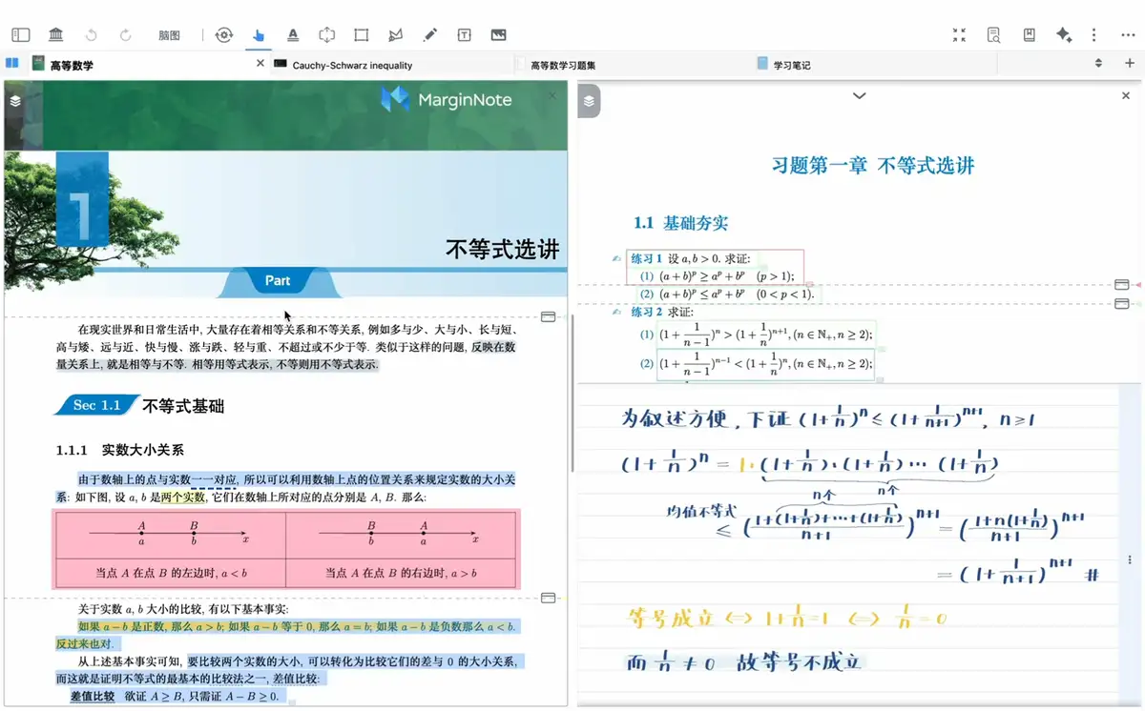Open layers panel in right document

(x=589, y=101)
